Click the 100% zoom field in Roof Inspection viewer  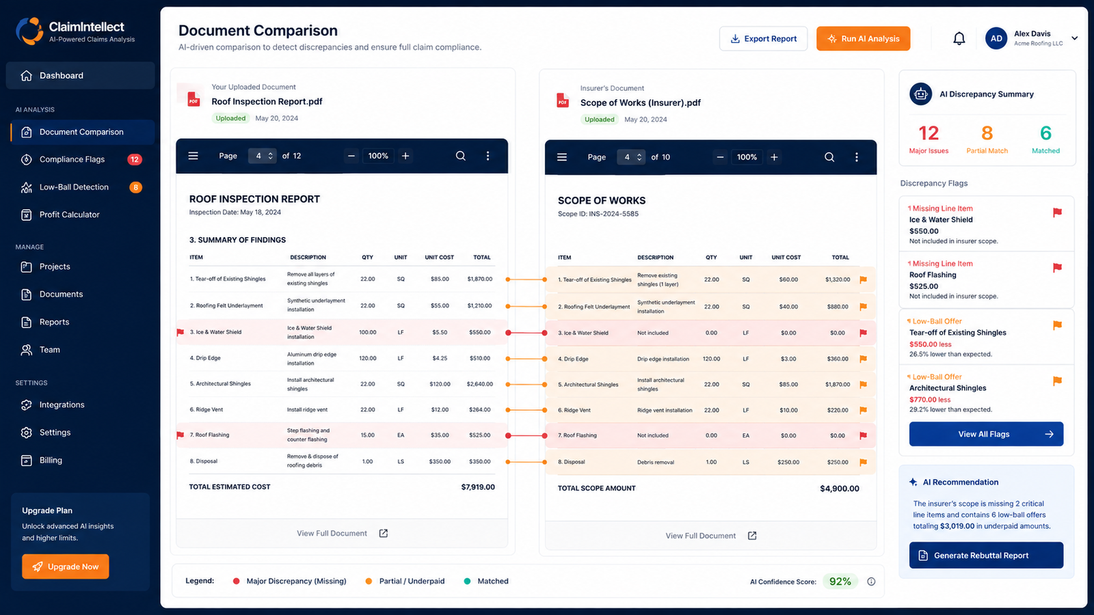378,156
